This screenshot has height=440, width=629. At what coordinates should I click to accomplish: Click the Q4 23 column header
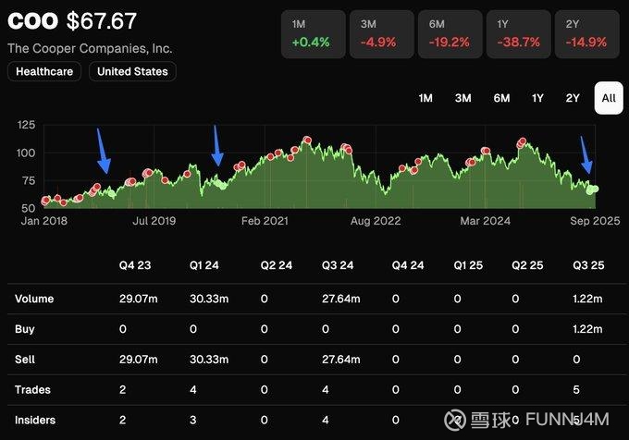135,265
